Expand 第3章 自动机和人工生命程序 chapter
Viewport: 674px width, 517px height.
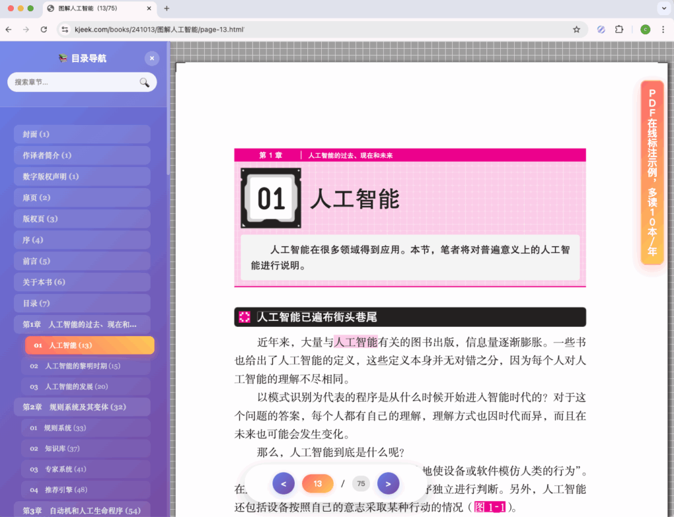coord(82,510)
